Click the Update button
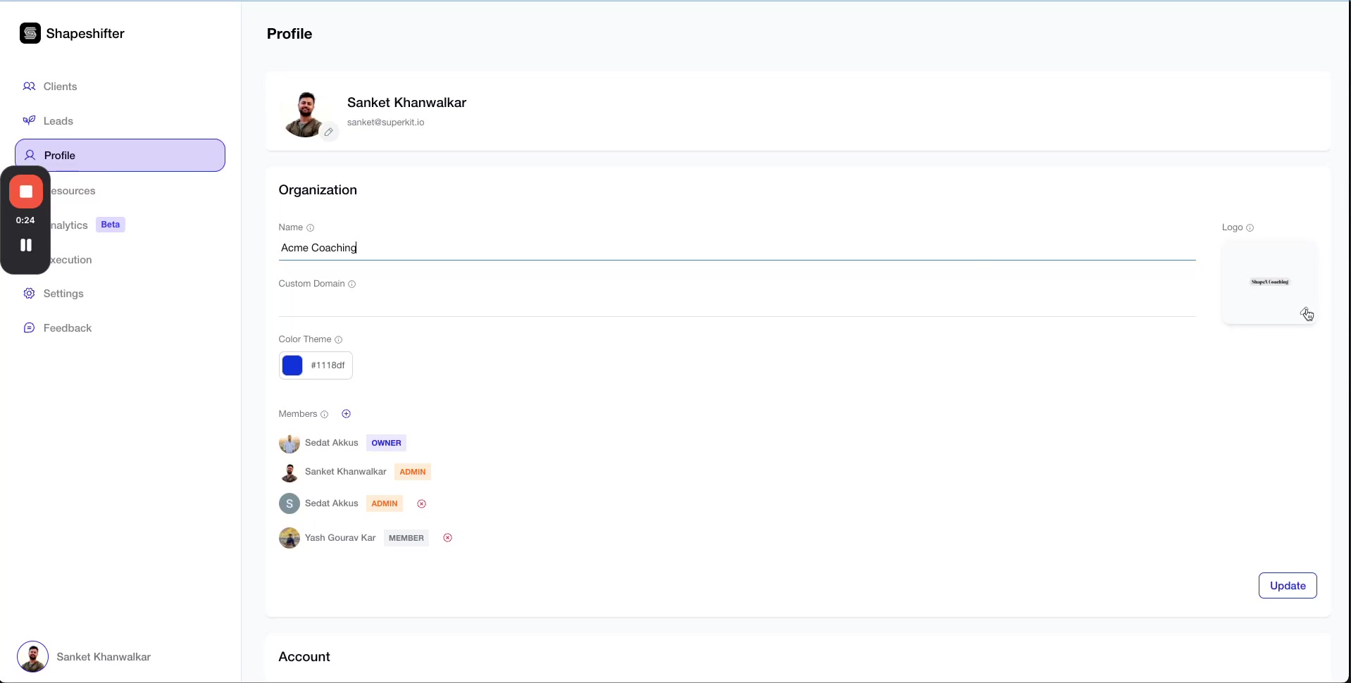Viewport: 1351px width, 683px height. (1287, 585)
